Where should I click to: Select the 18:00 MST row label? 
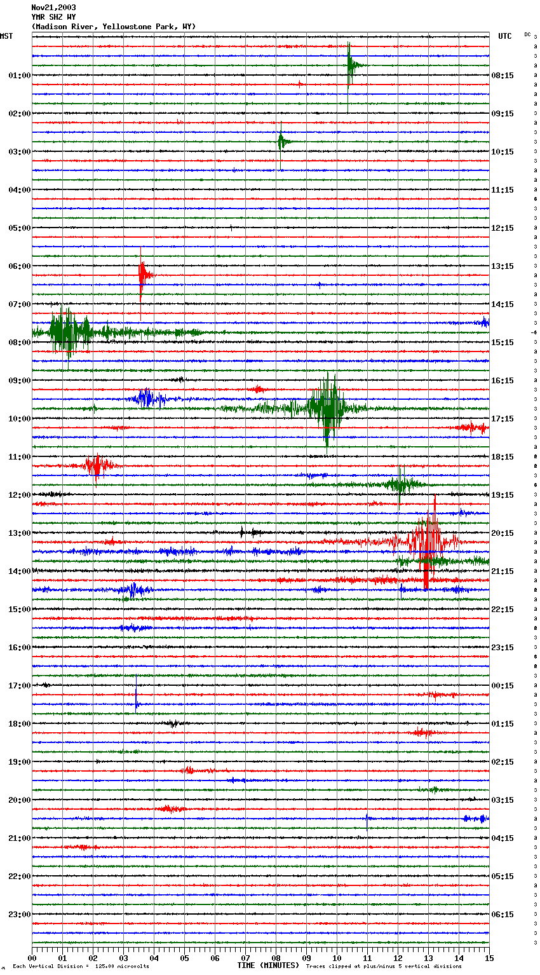[20, 724]
